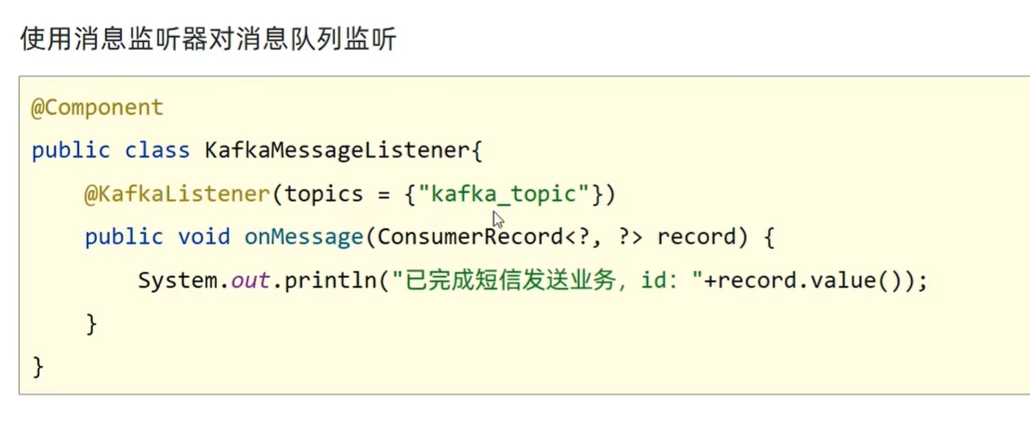Click the final closing brace of the class
The image size is (1030, 425).
pyautogui.click(x=38, y=366)
